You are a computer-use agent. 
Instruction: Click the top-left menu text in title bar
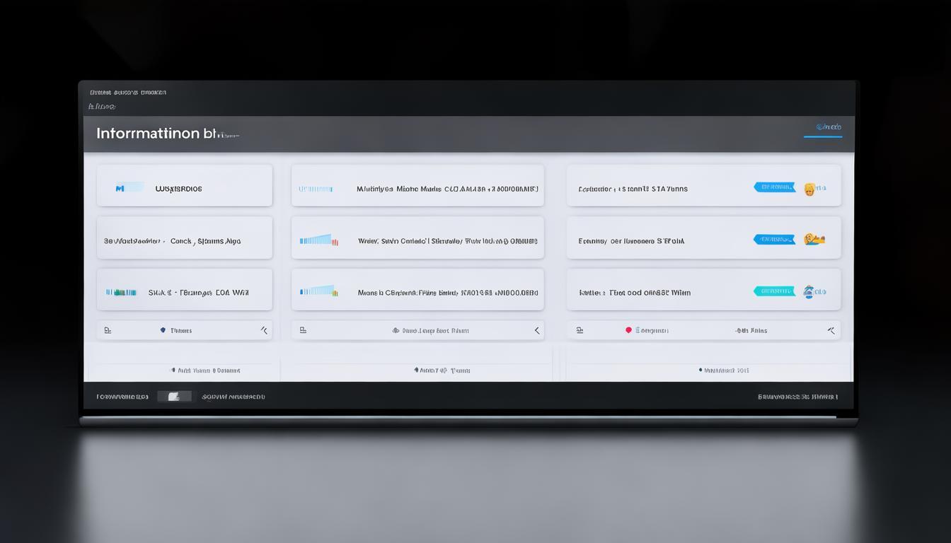[x=128, y=93]
